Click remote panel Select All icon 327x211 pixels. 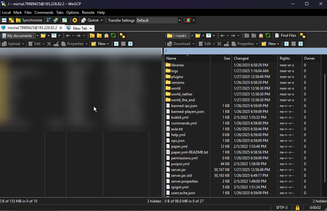[x=301, y=44]
